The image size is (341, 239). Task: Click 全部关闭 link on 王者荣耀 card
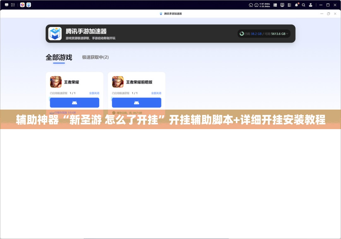(x=94, y=93)
